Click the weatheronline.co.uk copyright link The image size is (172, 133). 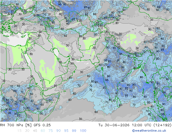[x=149, y=131]
